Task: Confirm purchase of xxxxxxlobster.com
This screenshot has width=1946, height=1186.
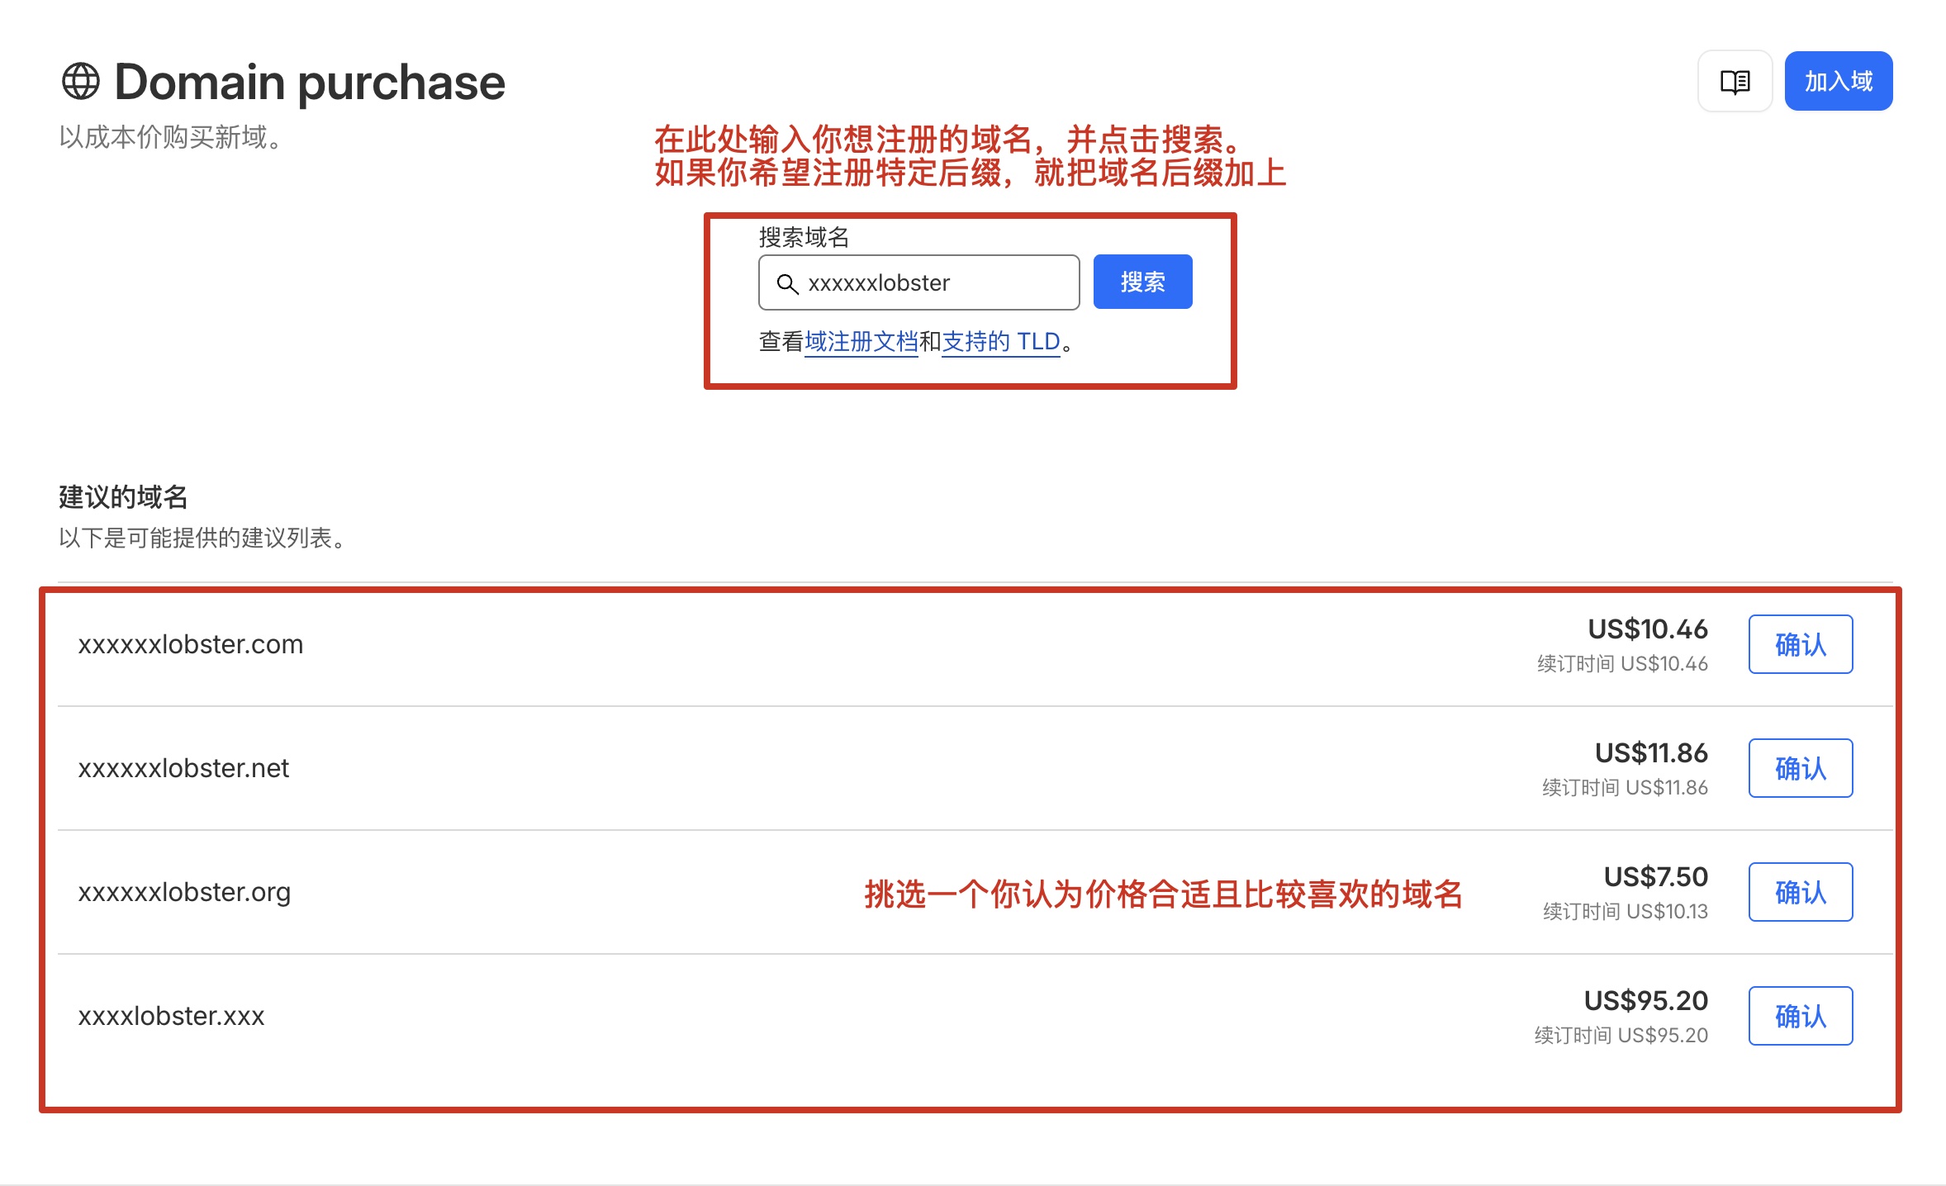Action: [x=1800, y=644]
